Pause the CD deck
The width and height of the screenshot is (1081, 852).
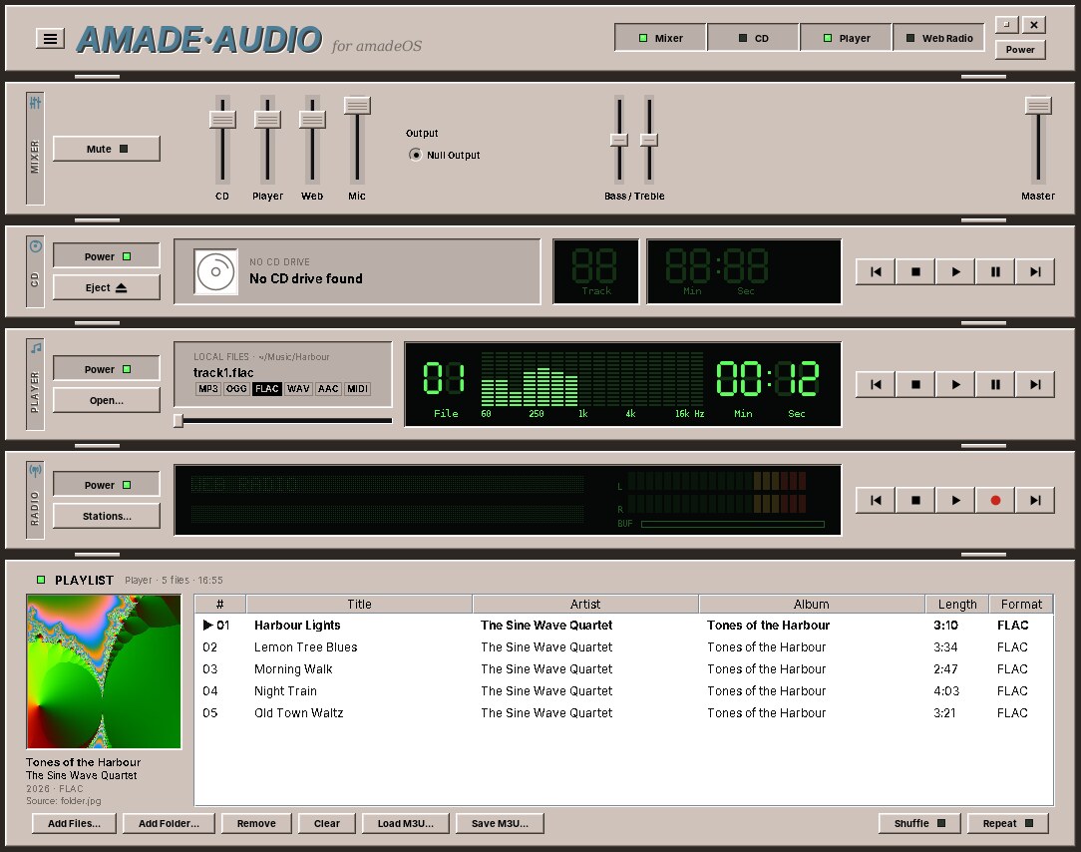995,271
